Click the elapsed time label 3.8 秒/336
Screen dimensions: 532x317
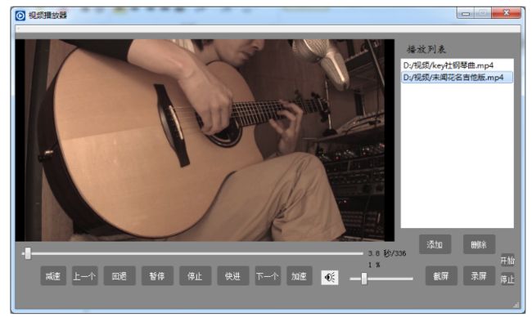click(387, 253)
